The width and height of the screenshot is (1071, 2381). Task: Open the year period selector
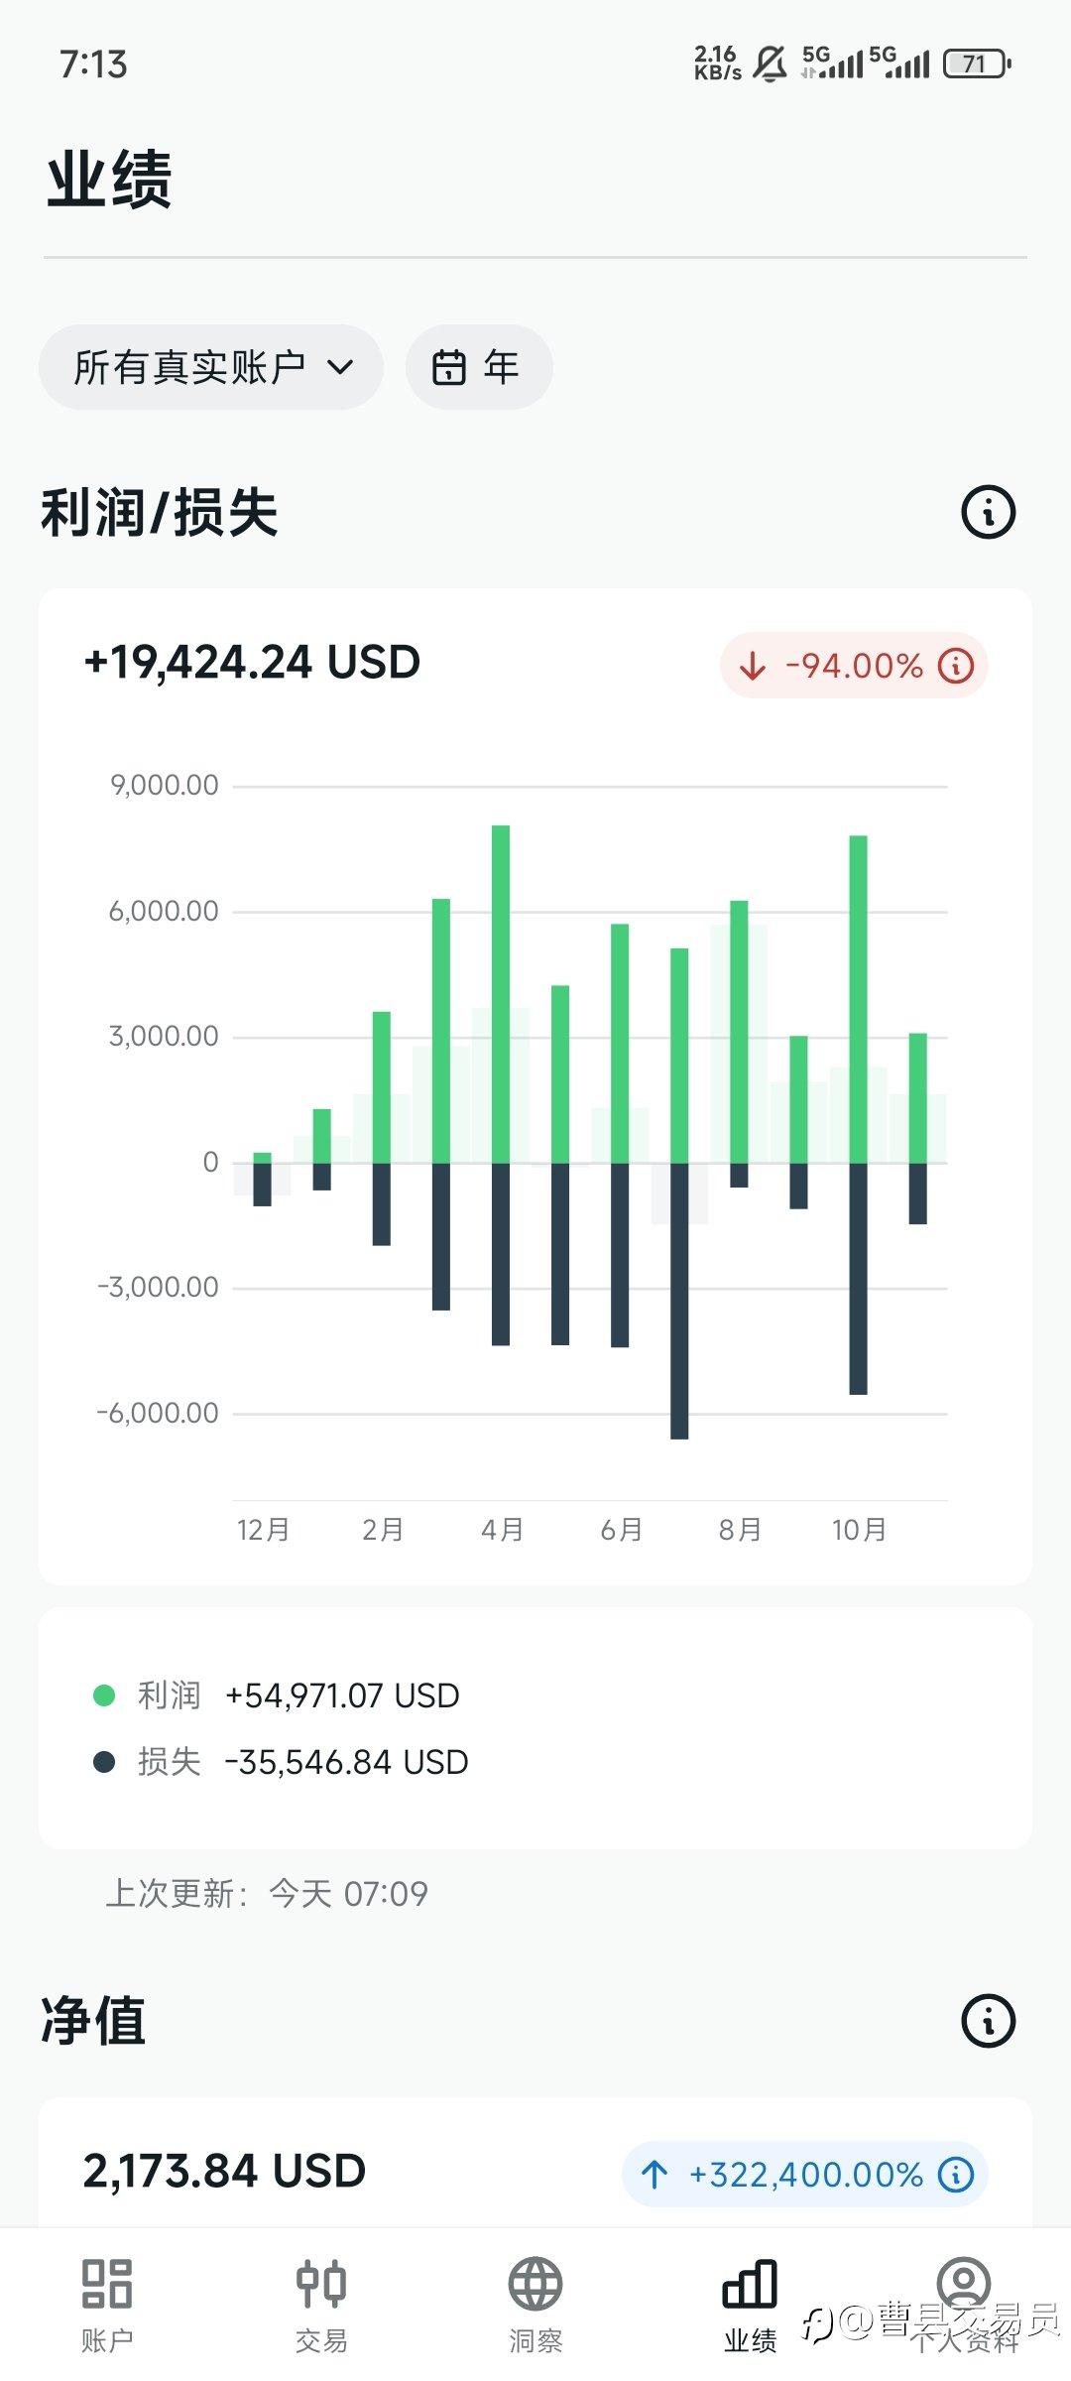pyautogui.click(x=479, y=367)
